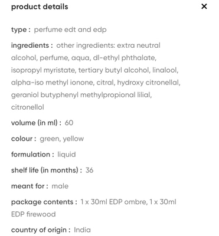Click the ingredients label
The width and height of the screenshot is (219, 236).
32,45
